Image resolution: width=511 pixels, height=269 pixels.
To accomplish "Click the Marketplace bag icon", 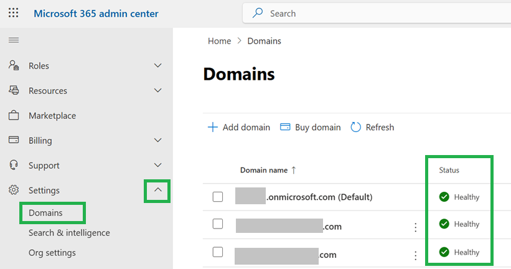I will (14, 115).
